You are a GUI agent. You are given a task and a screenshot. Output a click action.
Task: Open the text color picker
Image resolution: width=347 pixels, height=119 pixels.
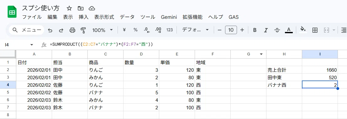tap(289, 30)
